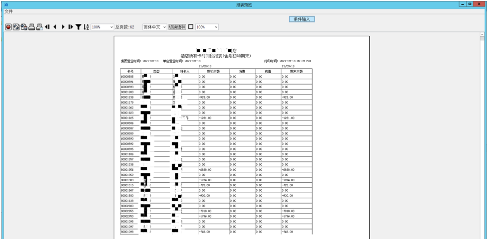The height and width of the screenshot is (240, 488).
Task: Click the 消费 column header
Action: coord(242,71)
